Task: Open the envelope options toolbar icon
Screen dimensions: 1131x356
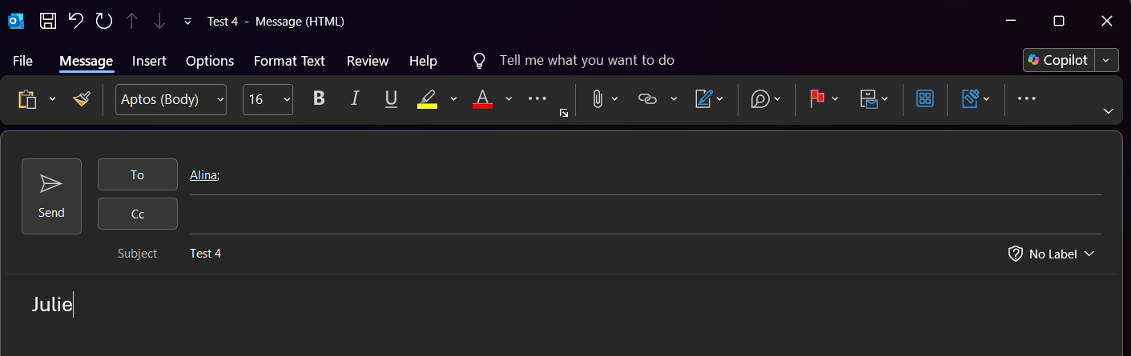Action: 873,99
